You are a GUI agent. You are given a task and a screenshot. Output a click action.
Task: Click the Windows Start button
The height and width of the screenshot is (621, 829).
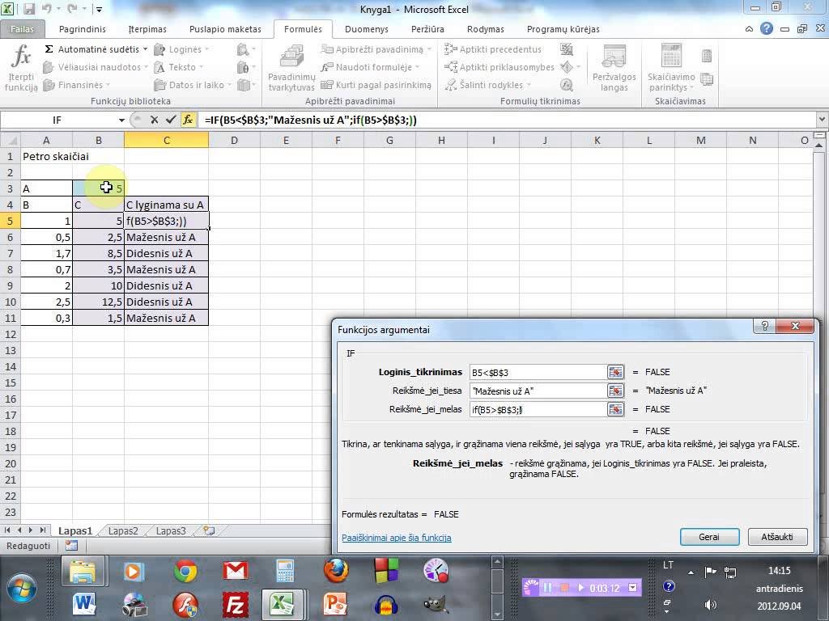(x=22, y=588)
